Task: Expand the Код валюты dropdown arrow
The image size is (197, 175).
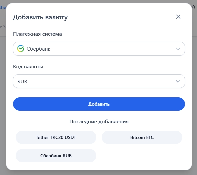Action: [x=178, y=81]
